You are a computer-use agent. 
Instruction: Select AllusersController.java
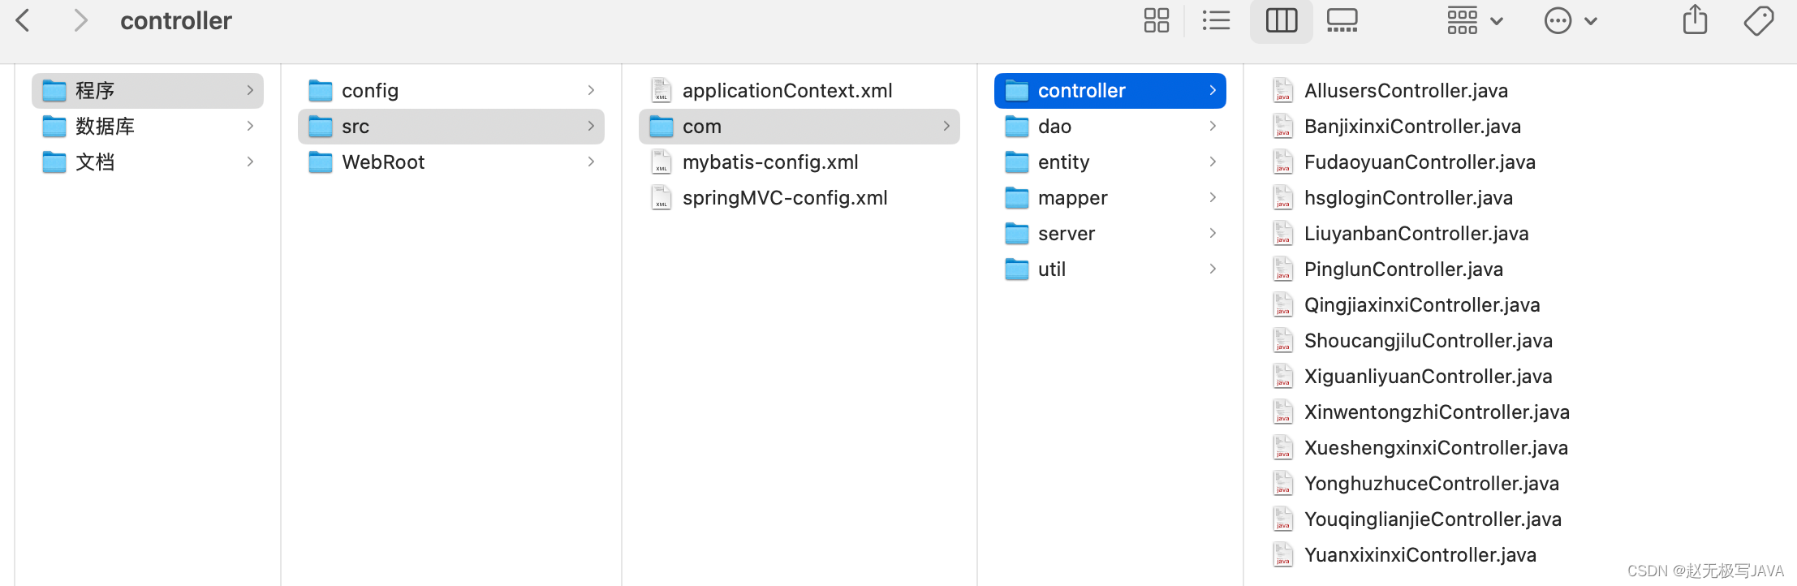[1406, 90]
